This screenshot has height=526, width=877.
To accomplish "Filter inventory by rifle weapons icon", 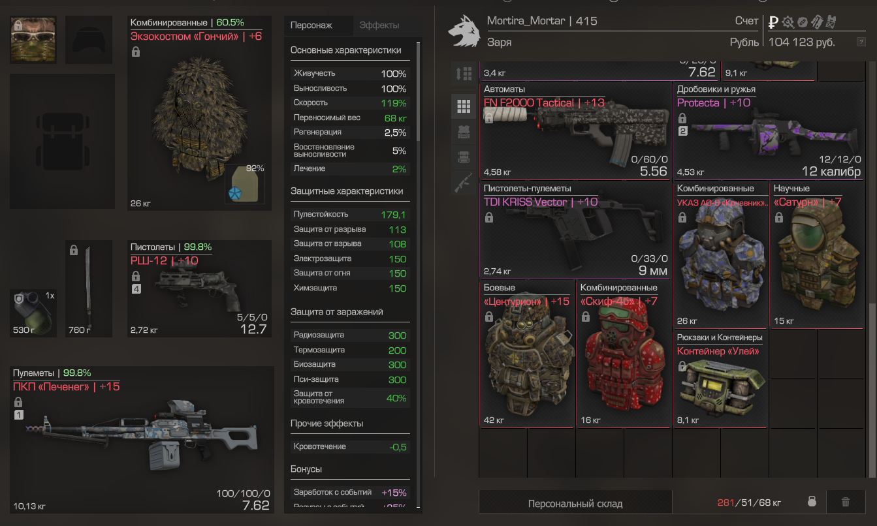I will point(464,183).
